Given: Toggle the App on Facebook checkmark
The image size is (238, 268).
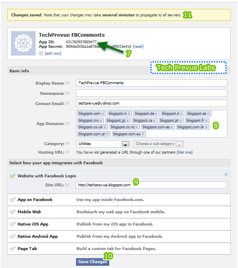Looking at the screenshot, I should coord(13,200).
